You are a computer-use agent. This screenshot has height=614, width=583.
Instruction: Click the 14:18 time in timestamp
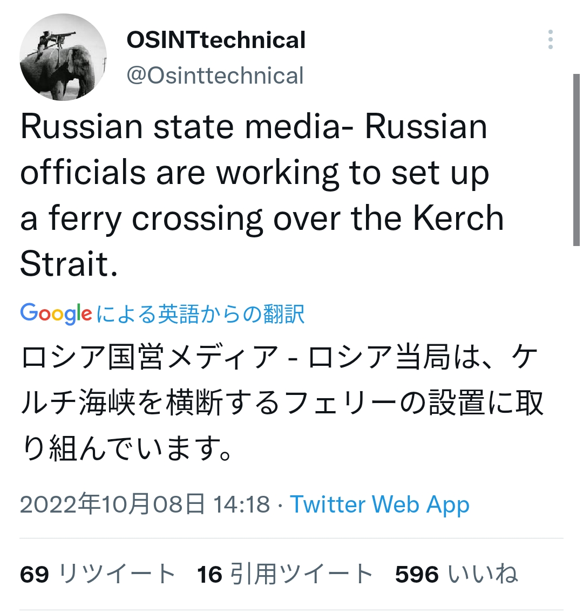[241, 505]
